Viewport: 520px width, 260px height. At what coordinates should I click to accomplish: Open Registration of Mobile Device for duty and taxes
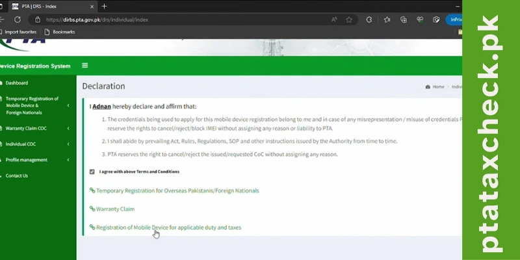[168, 227]
